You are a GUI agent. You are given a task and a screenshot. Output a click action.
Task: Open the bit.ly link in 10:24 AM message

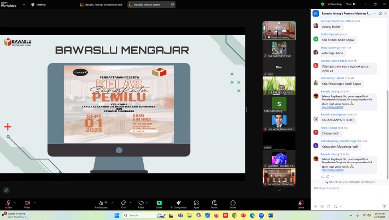(x=332, y=170)
